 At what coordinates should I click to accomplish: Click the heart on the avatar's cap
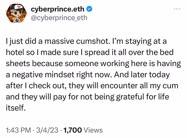coord(19,7)
